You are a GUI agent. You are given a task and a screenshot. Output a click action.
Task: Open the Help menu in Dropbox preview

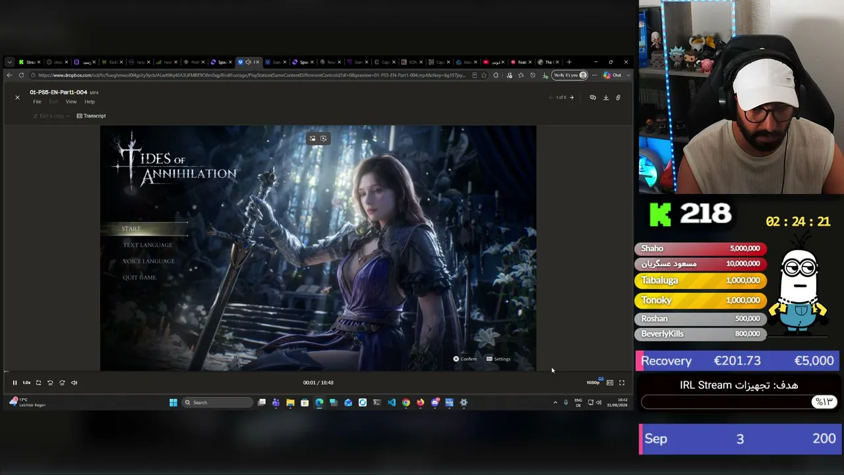click(x=90, y=102)
